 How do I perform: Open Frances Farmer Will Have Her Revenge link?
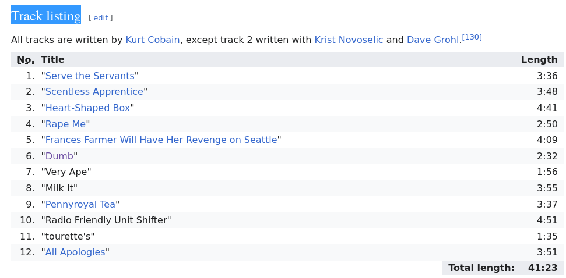click(161, 140)
